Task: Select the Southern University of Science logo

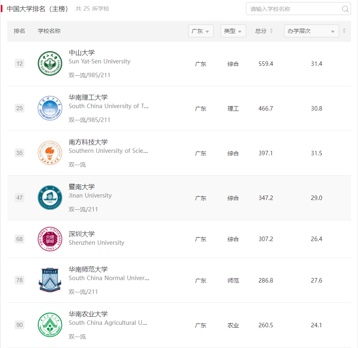Action: [x=50, y=153]
